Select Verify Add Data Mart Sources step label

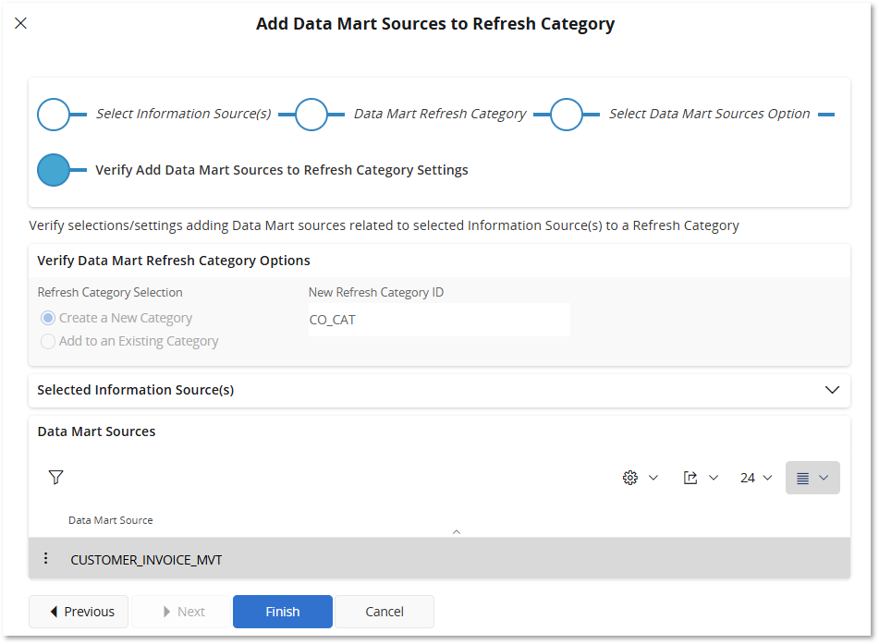pos(281,170)
